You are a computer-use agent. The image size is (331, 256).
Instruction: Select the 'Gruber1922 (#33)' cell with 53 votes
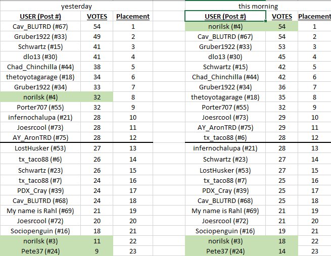click(225, 46)
